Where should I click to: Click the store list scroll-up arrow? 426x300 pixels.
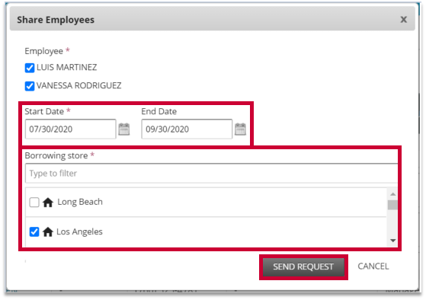[x=392, y=194]
